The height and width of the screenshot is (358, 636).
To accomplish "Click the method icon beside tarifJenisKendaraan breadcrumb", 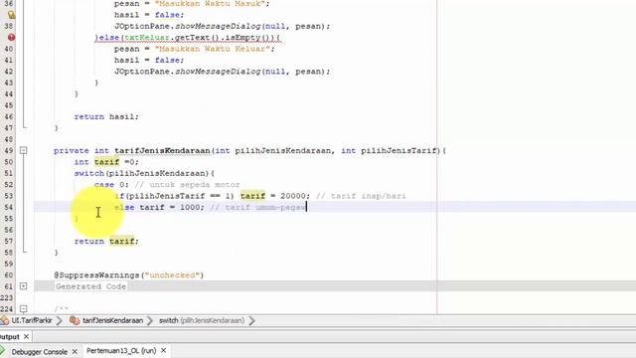I will pyautogui.click(x=75, y=320).
